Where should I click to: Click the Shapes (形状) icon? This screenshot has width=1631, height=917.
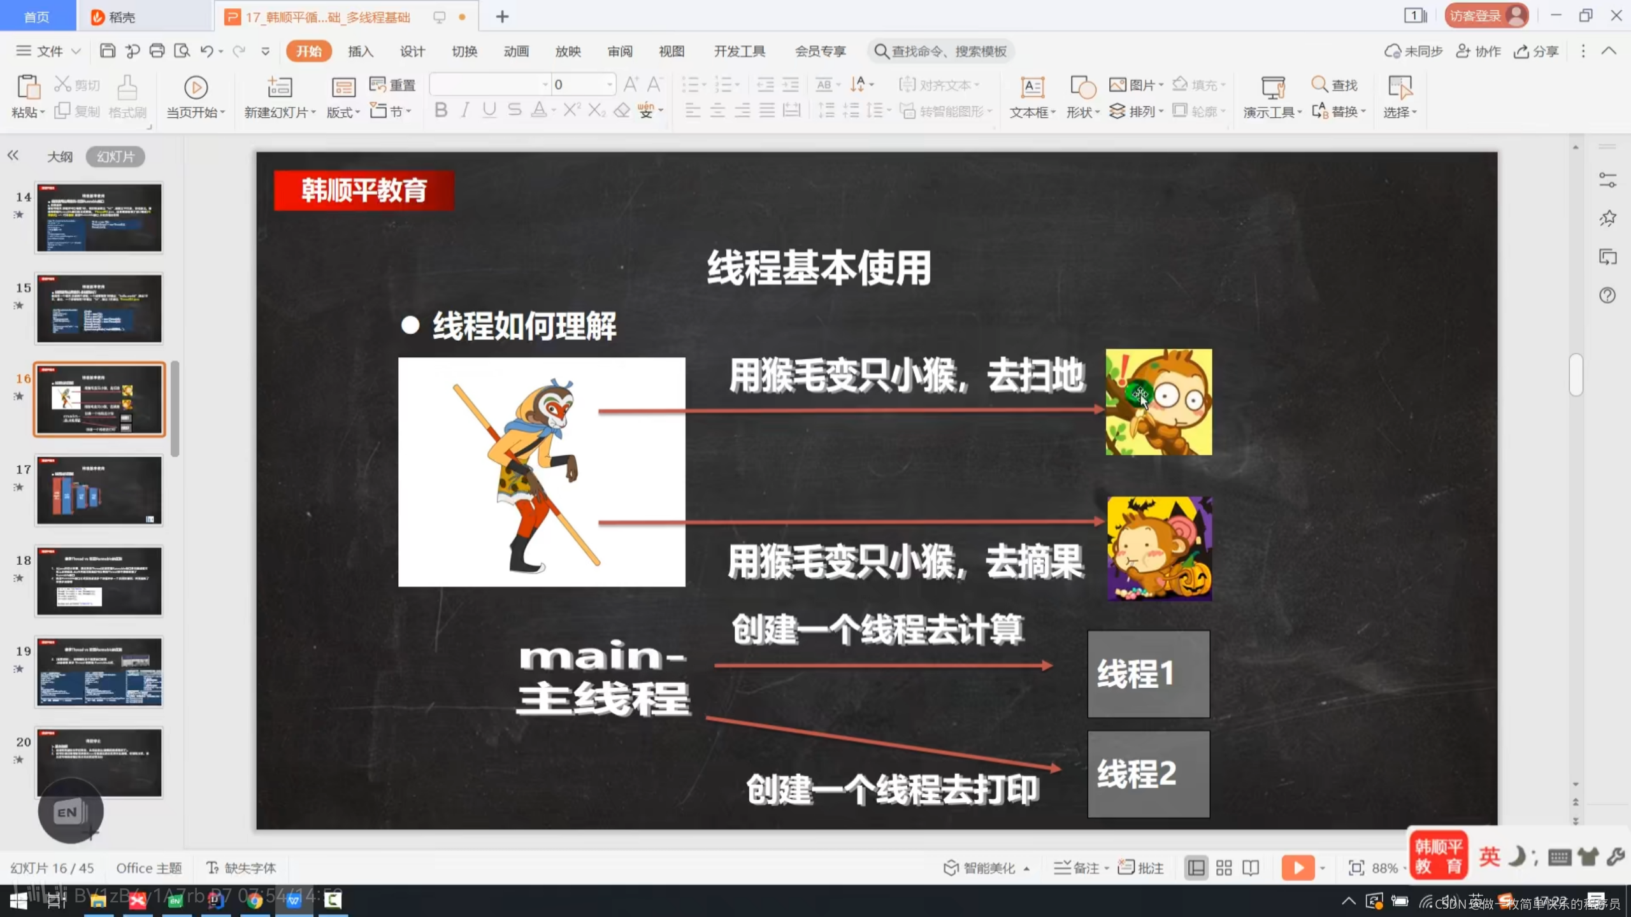click(1083, 87)
